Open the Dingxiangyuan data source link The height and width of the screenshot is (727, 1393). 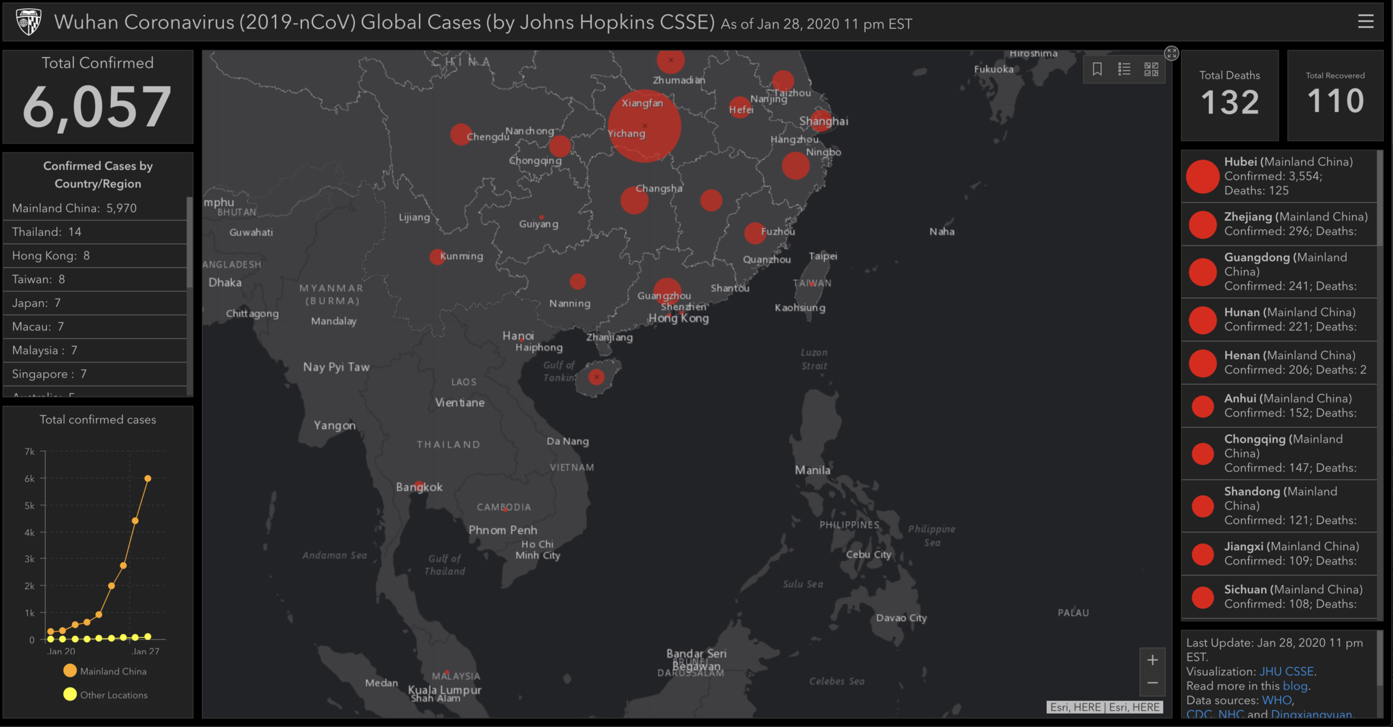1311,714
